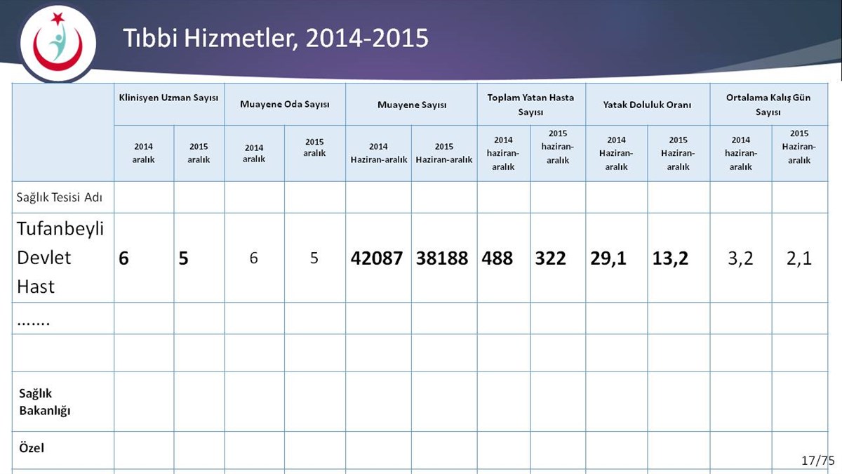Screen dimensions: 842x474
Task: Click '2014 haziran-aralık' under Ortalama Kalış Gün
Action: coord(740,153)
